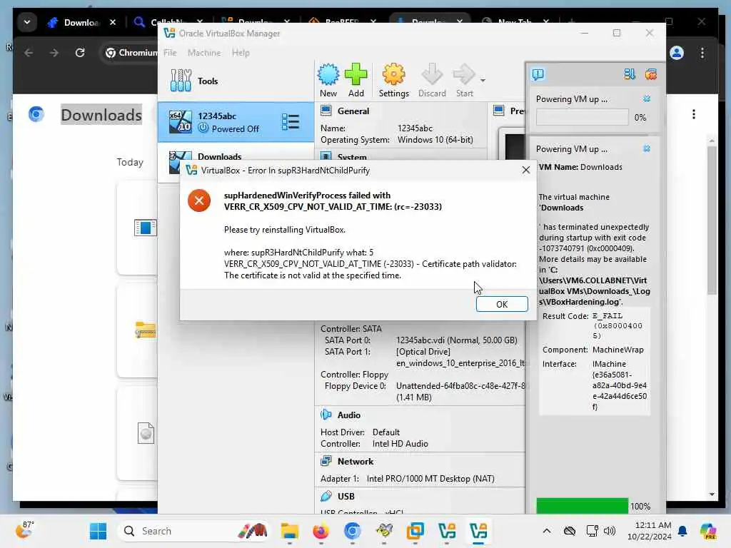Open the General section header
This screenshot has width=731, height=548.
point(353,111)
